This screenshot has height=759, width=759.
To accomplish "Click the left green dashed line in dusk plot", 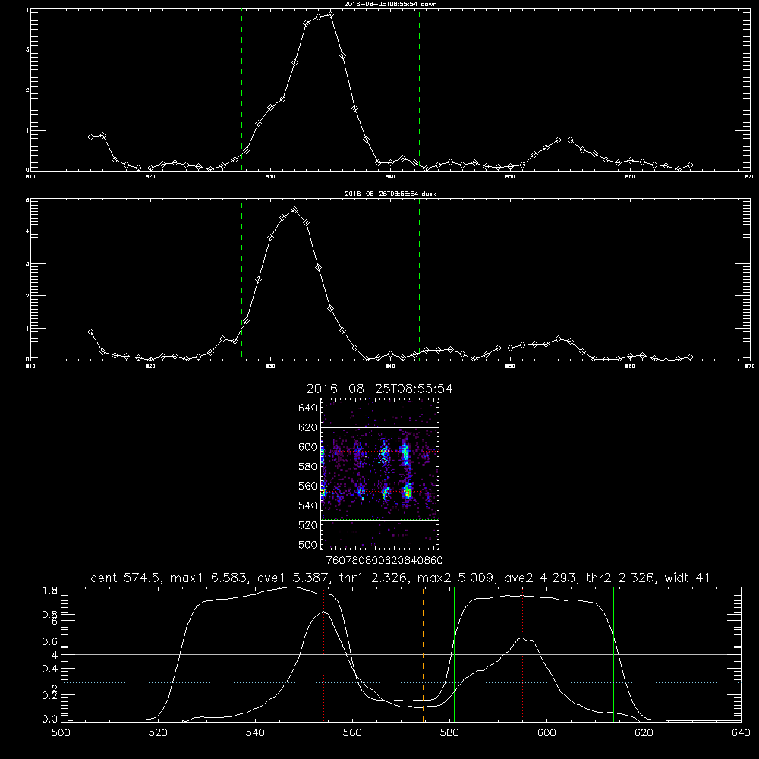I will coord(241,280).
